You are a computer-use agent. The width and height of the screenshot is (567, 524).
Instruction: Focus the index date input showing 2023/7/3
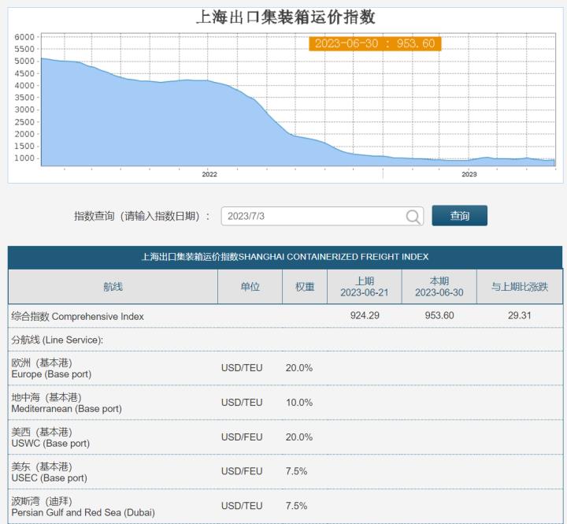(322, 217)
